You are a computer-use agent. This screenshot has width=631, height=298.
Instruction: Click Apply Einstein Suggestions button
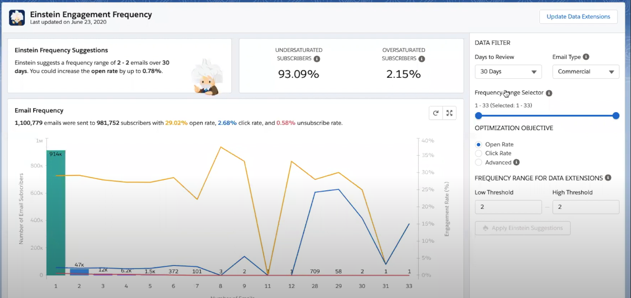(522, 228)
